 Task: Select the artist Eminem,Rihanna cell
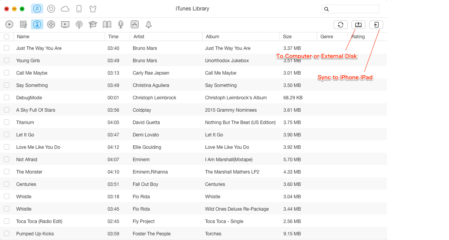(x=150, y=172)
